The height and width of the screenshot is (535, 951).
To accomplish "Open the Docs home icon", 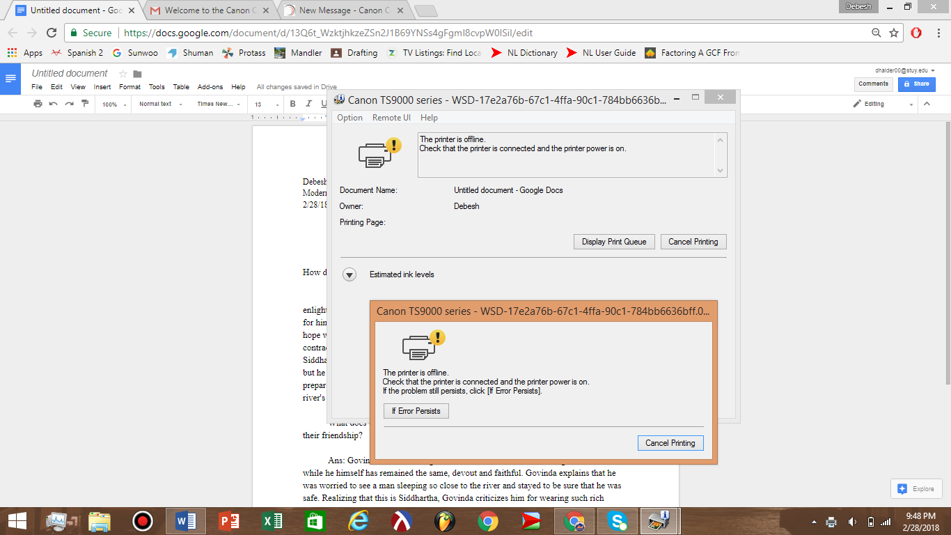I will click(x=10, y=78).
